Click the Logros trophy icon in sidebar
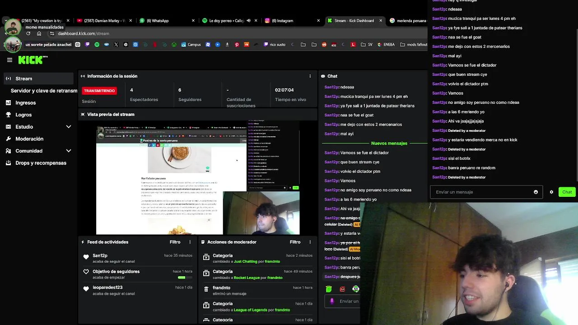 [x=8, y=115]
